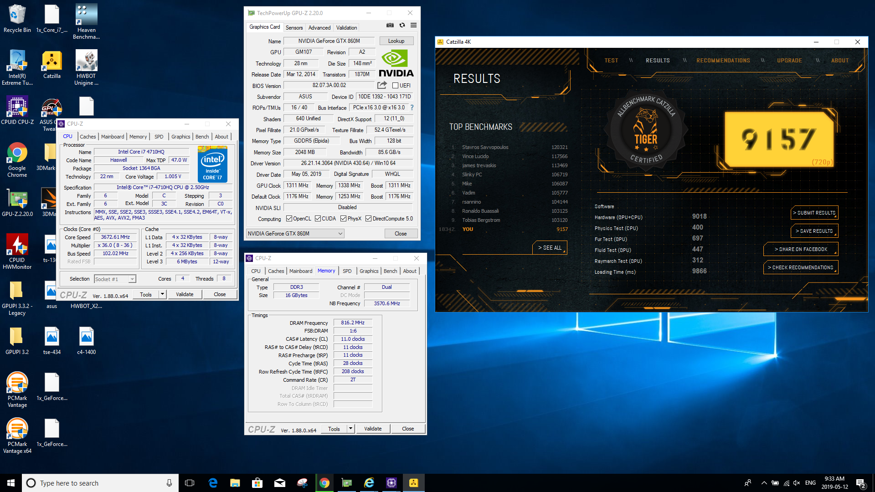
Task: Expand Tools dropdown arrow in CPU-Z CPU window
Action: click(162, 294)
